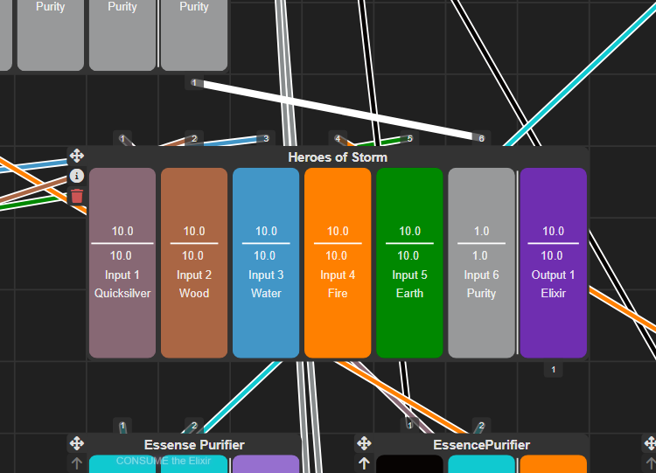Image resolution: width=656 pixels, height=473 pixels.
Task: Open the info icon for Heroes of Storm
Action: pyautogui.click(x=77, y=176)
